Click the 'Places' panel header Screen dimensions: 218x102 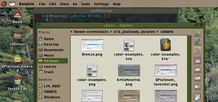(44, 32)
